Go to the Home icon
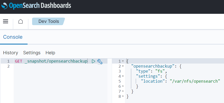224x103 pixels. (x=20, y=21)
